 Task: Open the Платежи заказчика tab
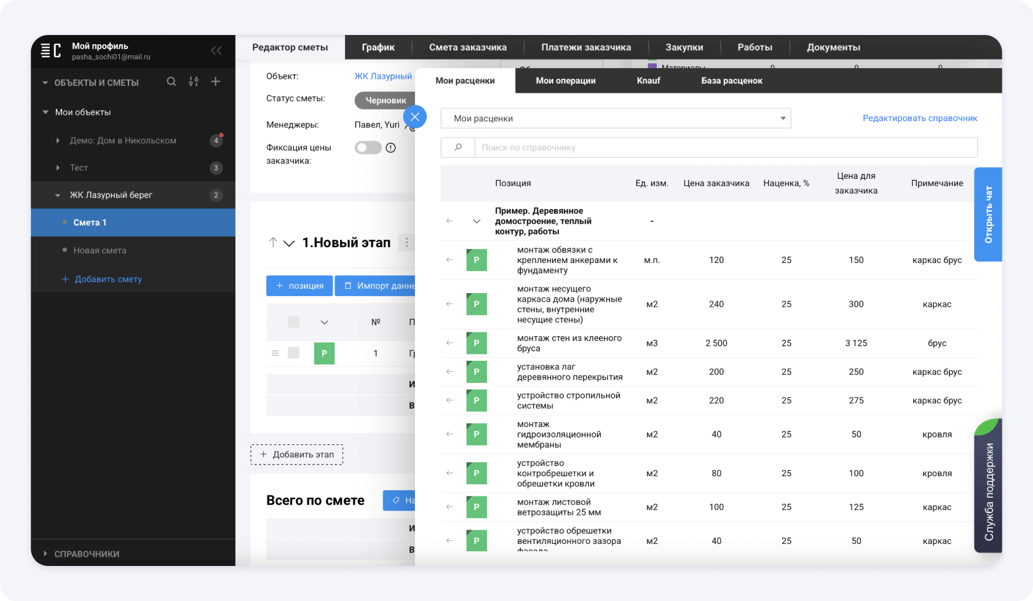tap(586, 47)
